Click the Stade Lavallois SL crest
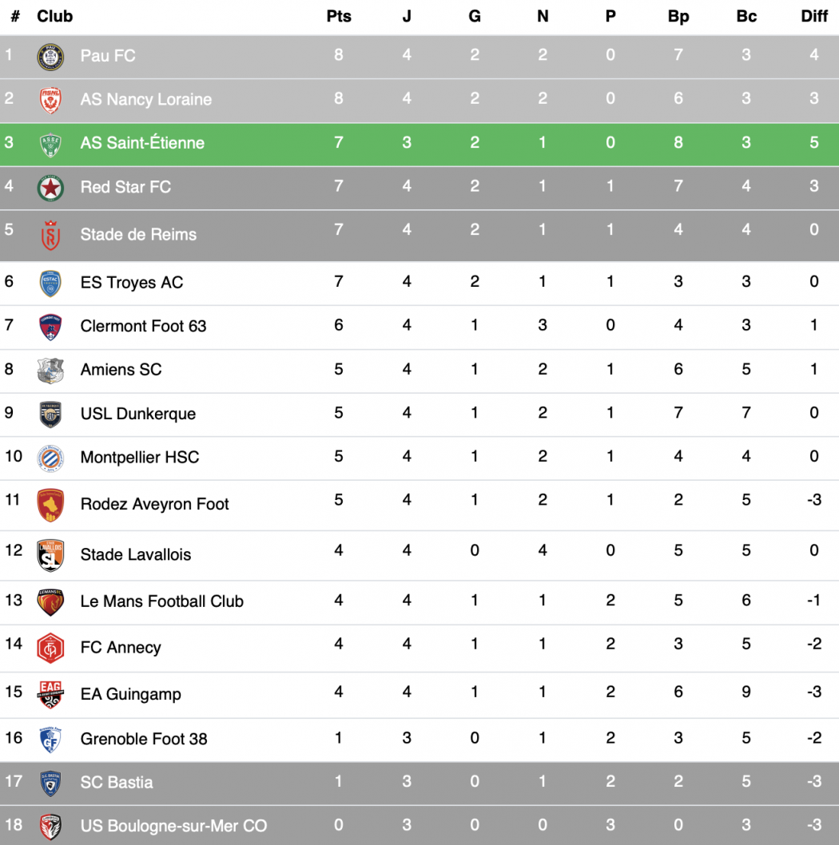 coord(50,555)
